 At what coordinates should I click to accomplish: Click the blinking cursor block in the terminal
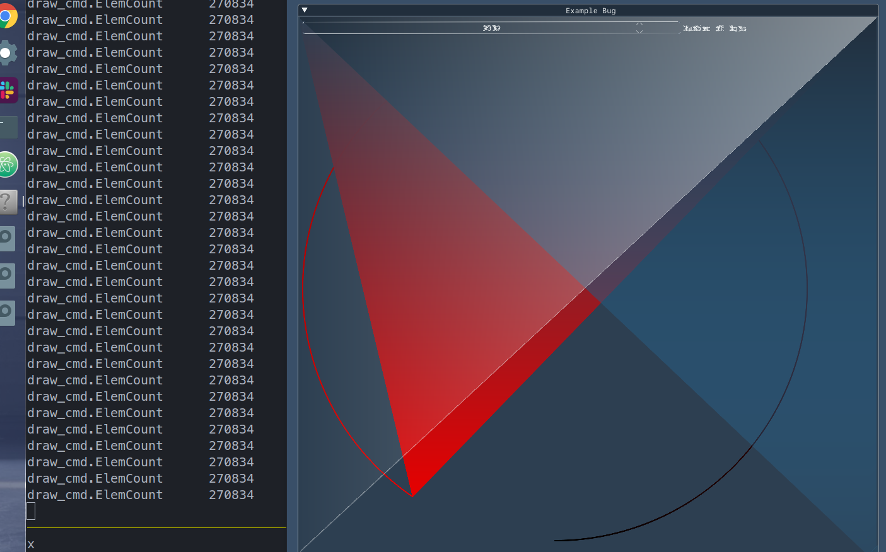[x=30, y=511]
